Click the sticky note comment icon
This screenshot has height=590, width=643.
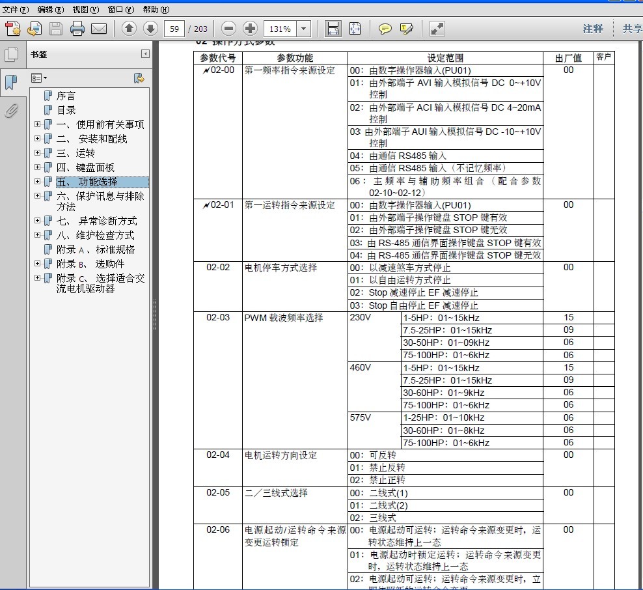pyautogui.click(x=385, y=29)
